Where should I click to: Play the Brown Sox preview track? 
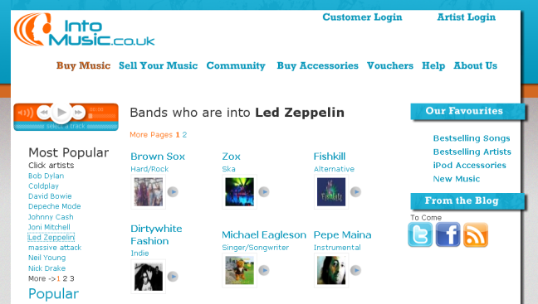point(173,191)
